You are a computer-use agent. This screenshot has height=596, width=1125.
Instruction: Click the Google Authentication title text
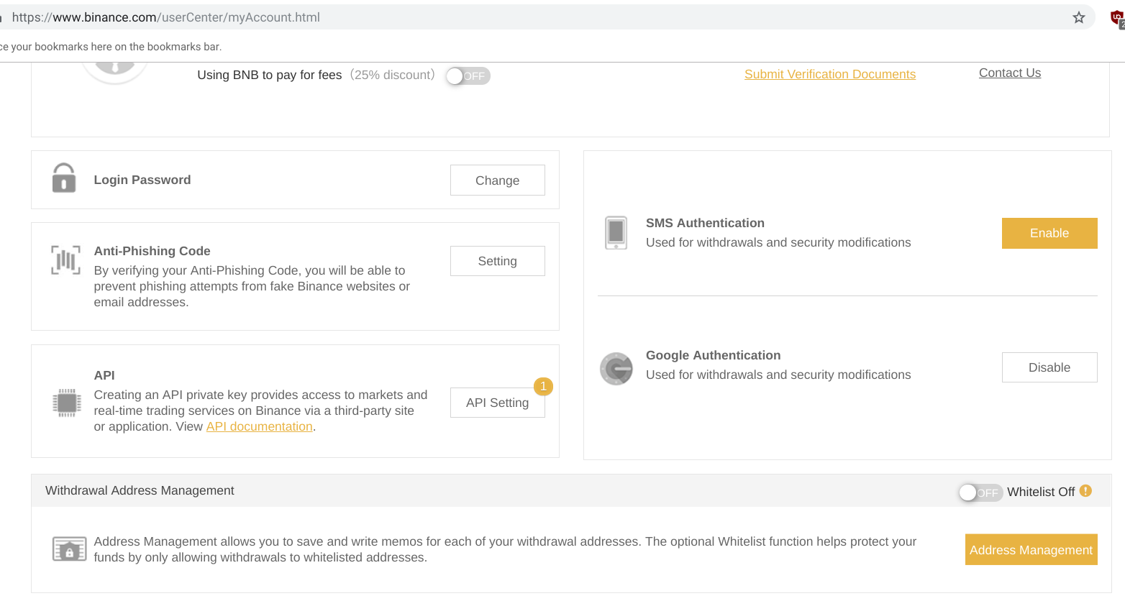713,355
